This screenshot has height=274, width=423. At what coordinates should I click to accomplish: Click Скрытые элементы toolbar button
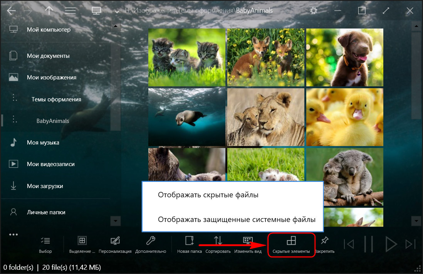tap(291, 245)
